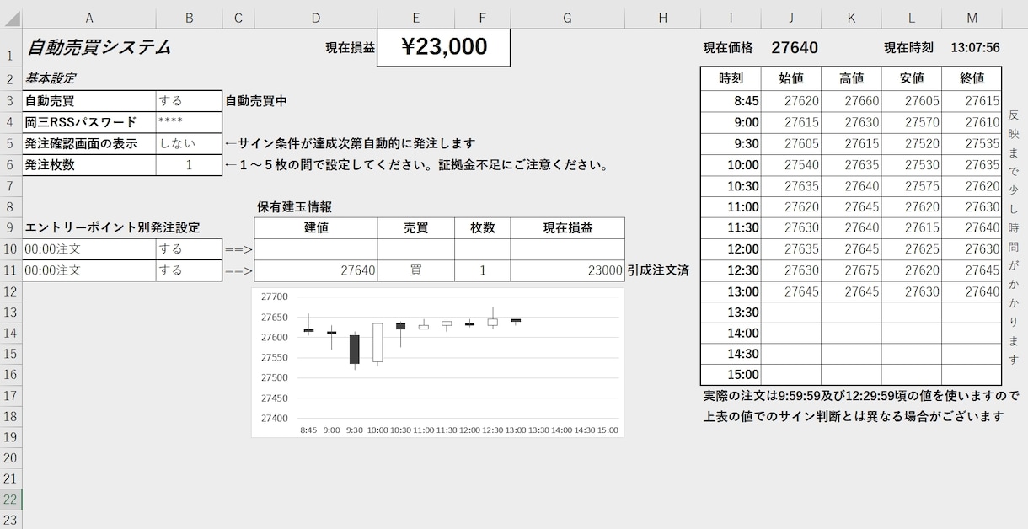
Task: Click the note starting 実際の注文は
Action: (x=860, y=395)
